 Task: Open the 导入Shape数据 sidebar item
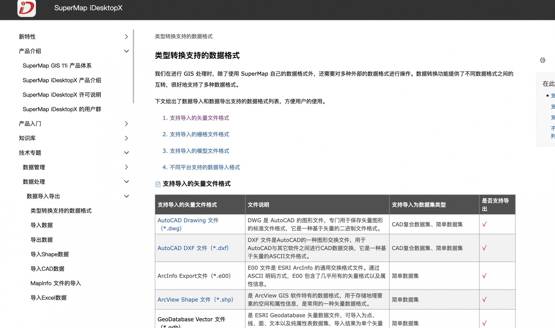[50, 254]
